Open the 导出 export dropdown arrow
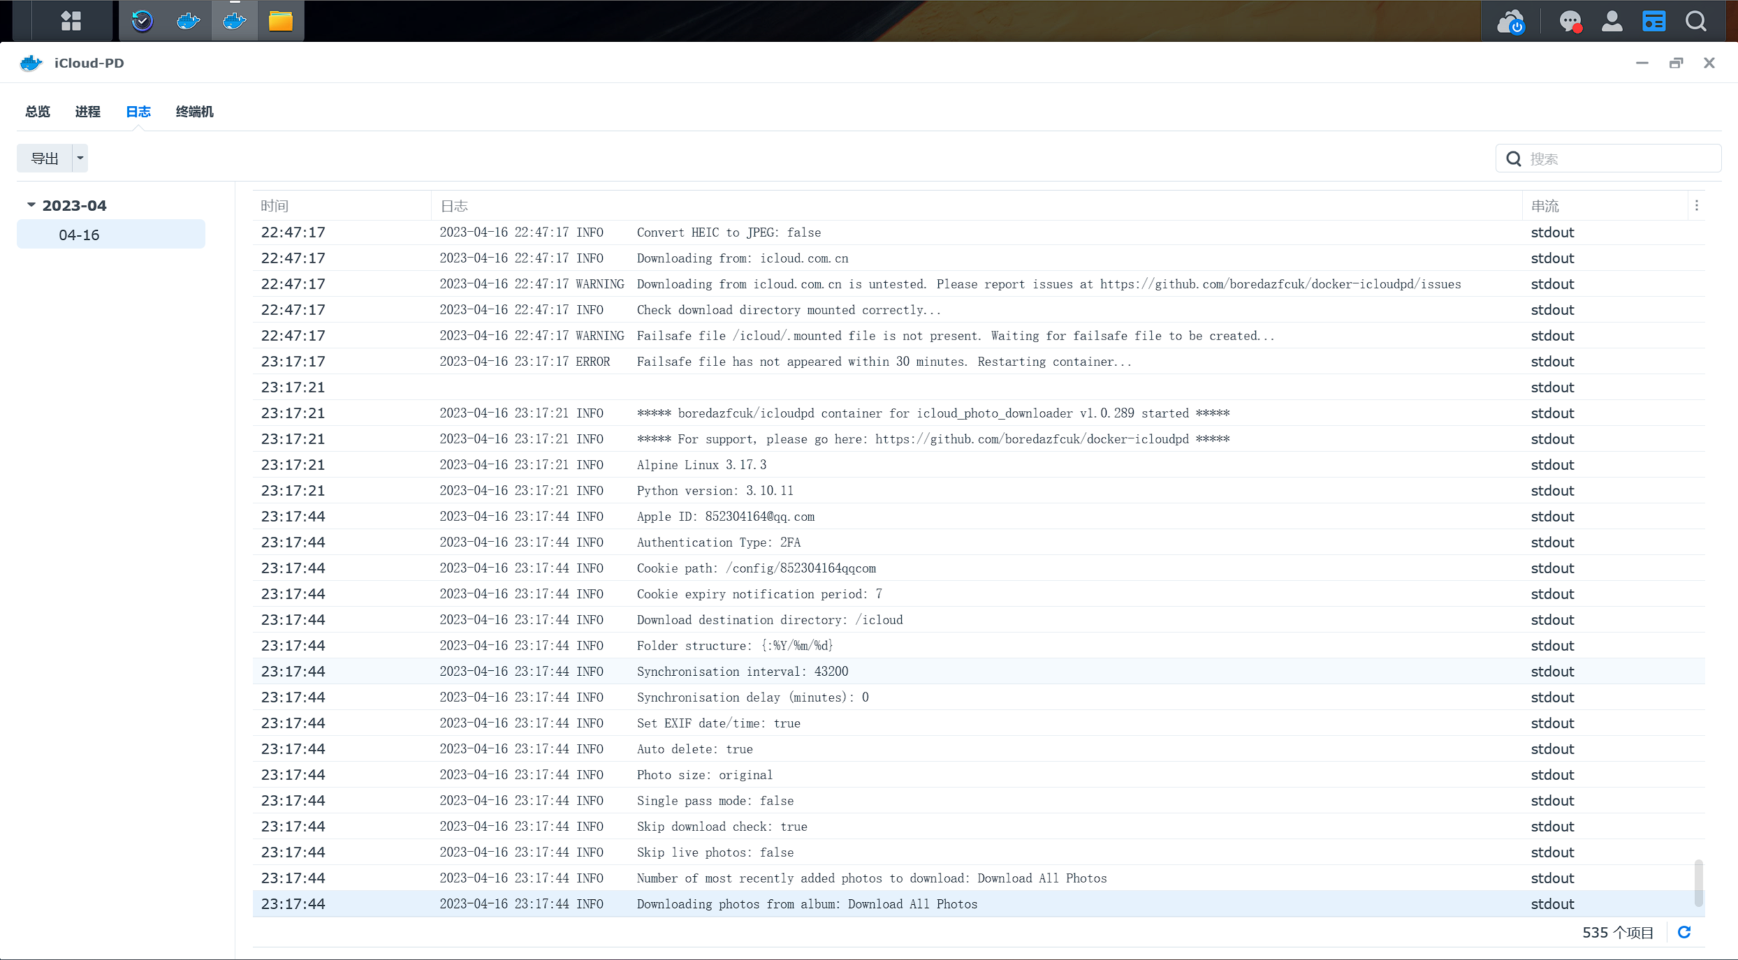The width and height of the screenshot is (1738, 960). point(80,158)
